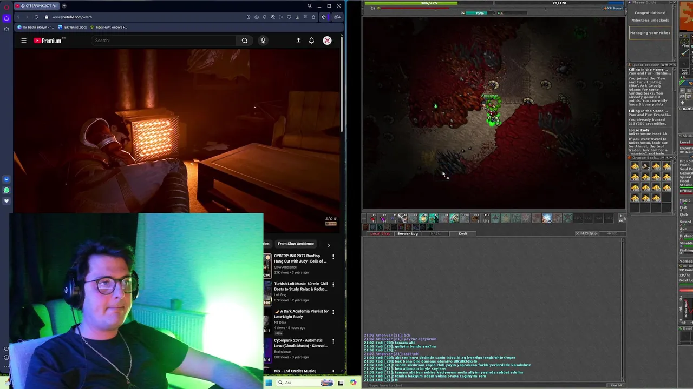Use the F1 red health potion hotkey slot
693x389 pixels.
click(372, 218)
